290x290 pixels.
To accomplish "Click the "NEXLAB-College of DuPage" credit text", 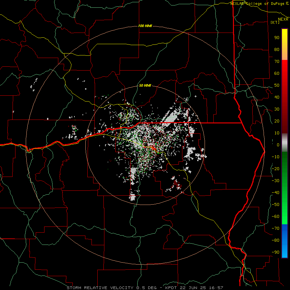I will (258, 4).
